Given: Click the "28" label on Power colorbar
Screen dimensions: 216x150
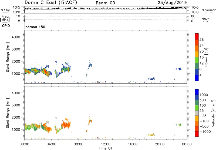Looking at the screenshot, I should [201, 40].
